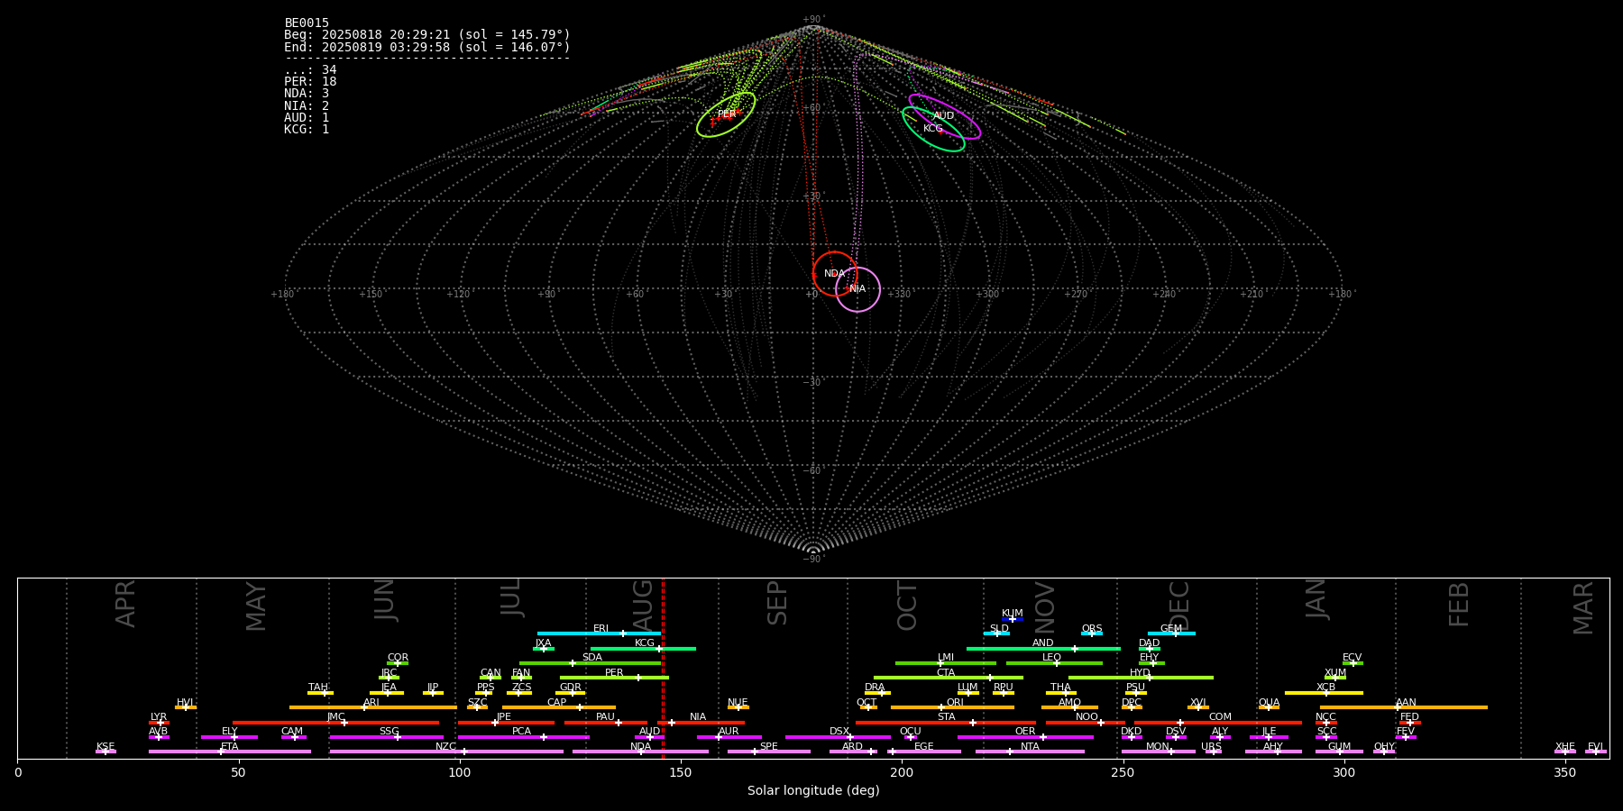Click the +330 longitude label on the sky map
Viewport: 1623px width, 811px height.
click(x=899, y=294)
